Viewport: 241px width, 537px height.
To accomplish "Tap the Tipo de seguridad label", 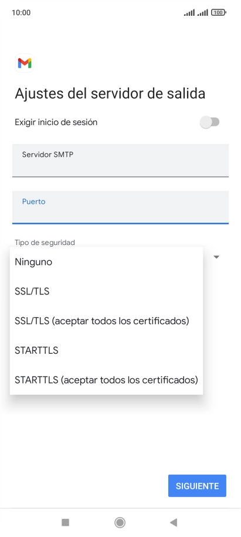I will coord(45,243).
